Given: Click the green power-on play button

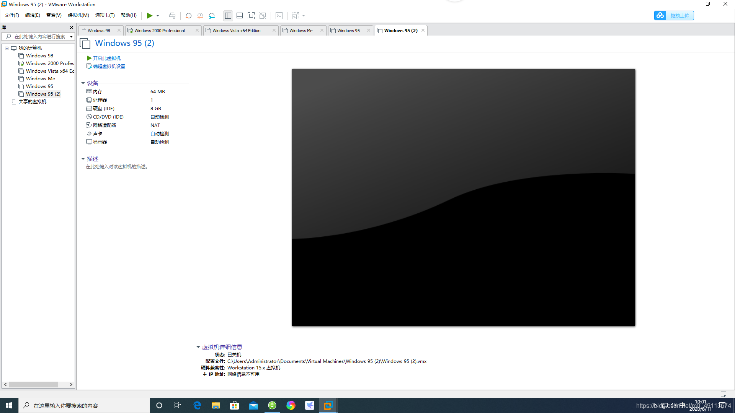Looking at the screenshot, I should coord(149,16).
